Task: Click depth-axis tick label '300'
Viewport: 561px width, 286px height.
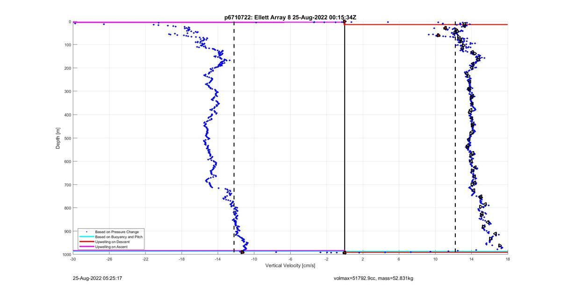Action: click(68, 91)
